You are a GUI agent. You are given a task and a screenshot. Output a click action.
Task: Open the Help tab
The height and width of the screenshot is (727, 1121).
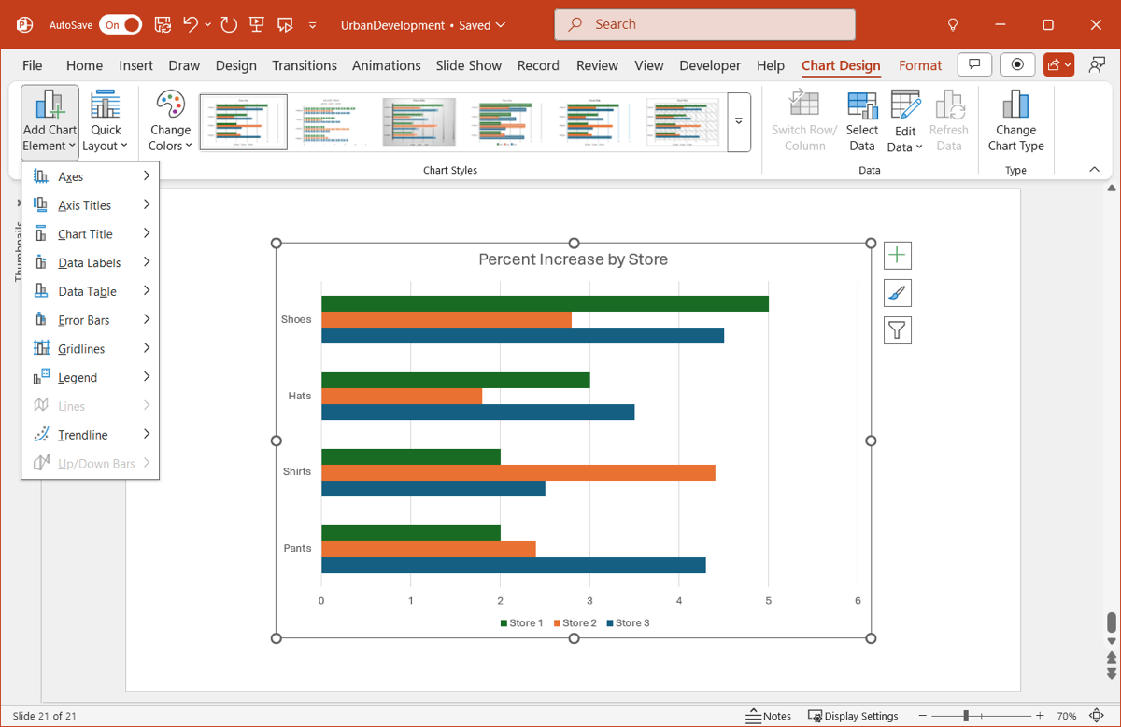pos(771,65)
